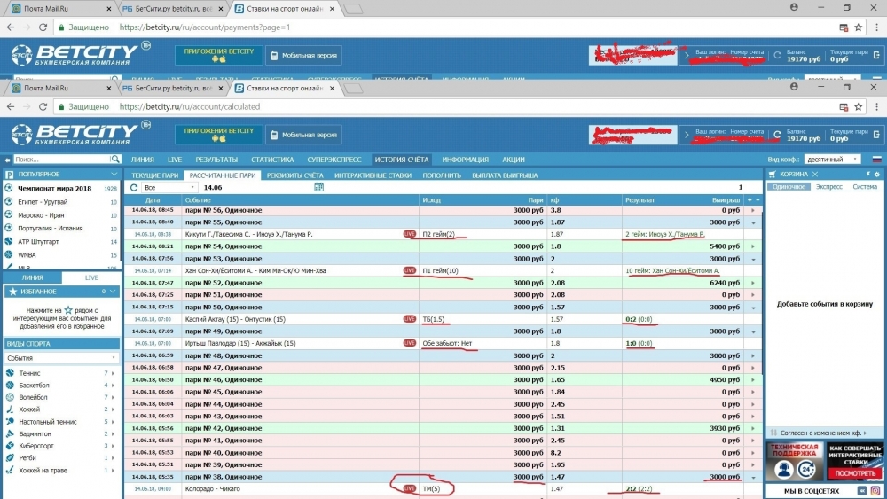Select the Экспресс bet type

(x=828, y=188)
